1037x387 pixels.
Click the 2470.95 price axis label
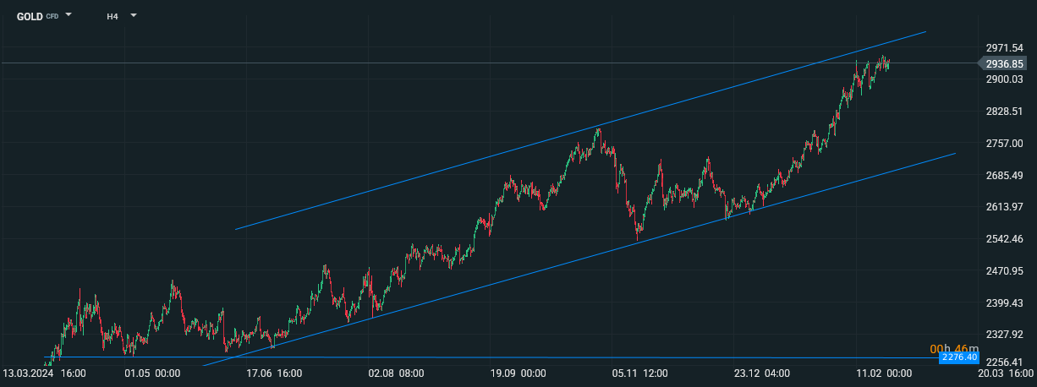tap(1004, 270)
